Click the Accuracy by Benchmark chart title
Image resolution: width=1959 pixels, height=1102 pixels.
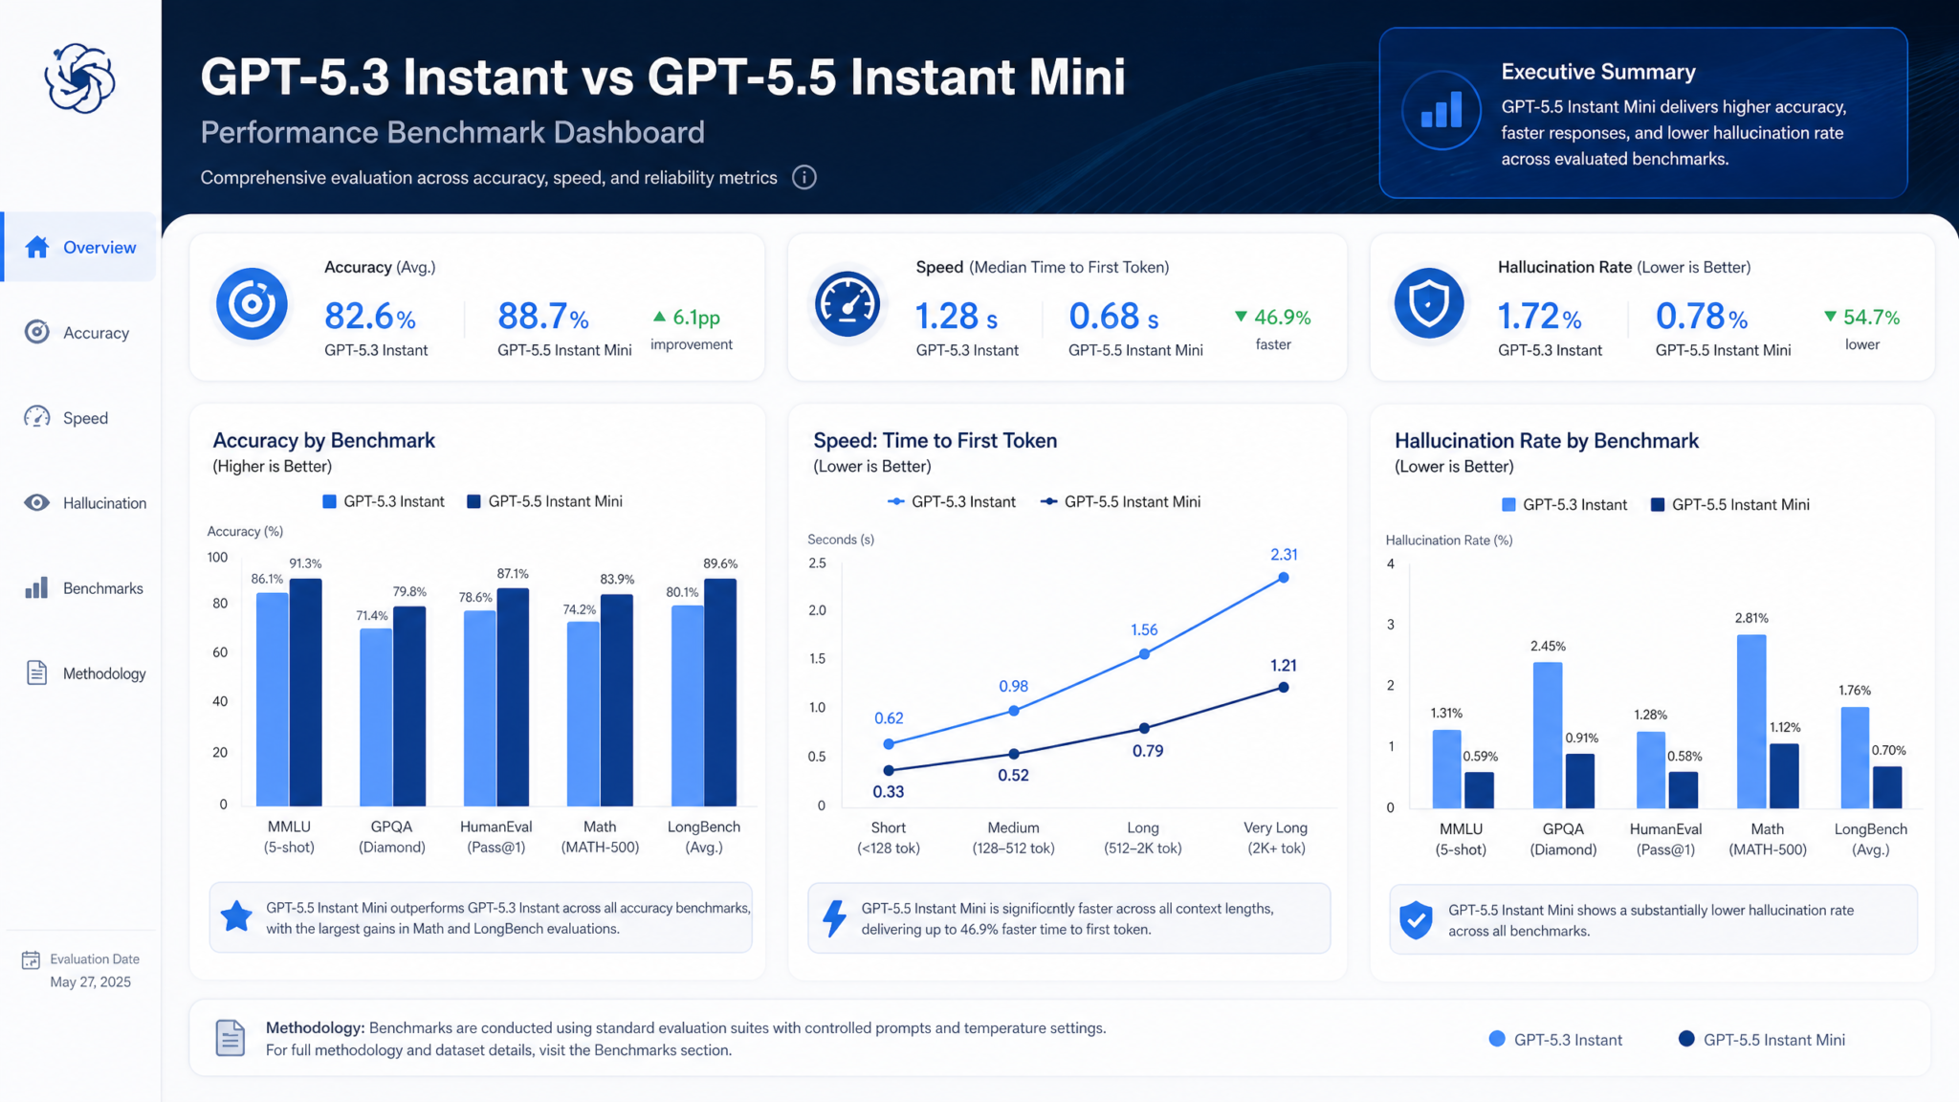(x=324, y=440)
